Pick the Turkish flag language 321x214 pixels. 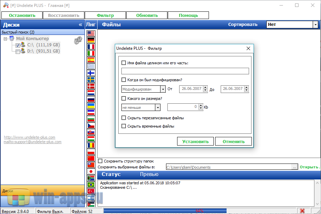[91, 191]
